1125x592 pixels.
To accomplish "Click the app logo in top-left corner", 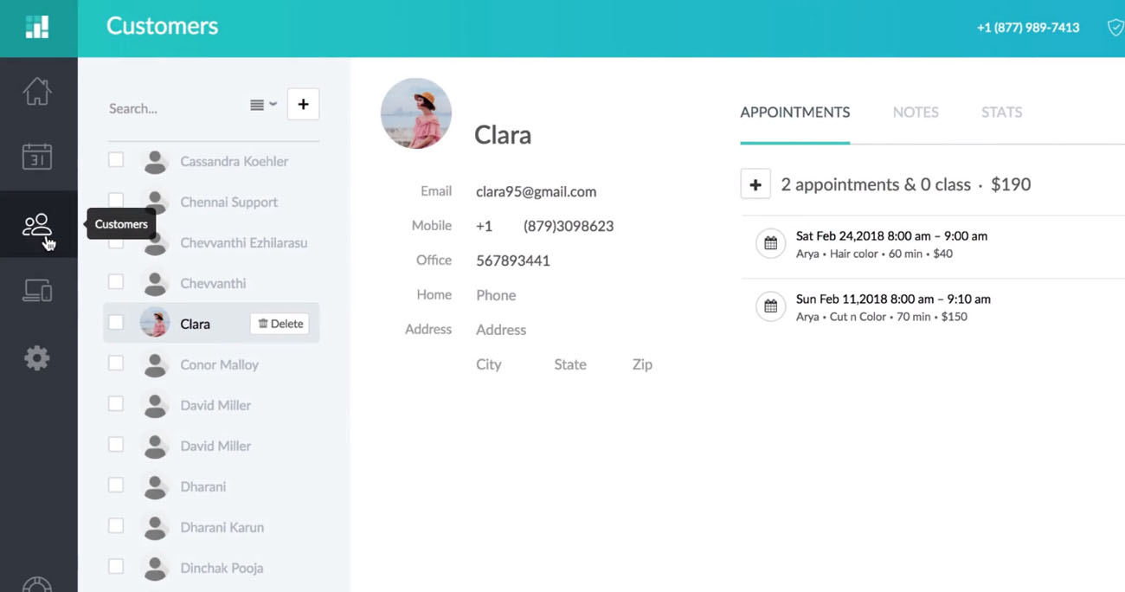I will pos(37,28).
